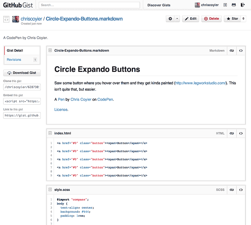Click the file icon next to index.html filename
The width and height of the screenshot is (251, 225).
[50, 133]
